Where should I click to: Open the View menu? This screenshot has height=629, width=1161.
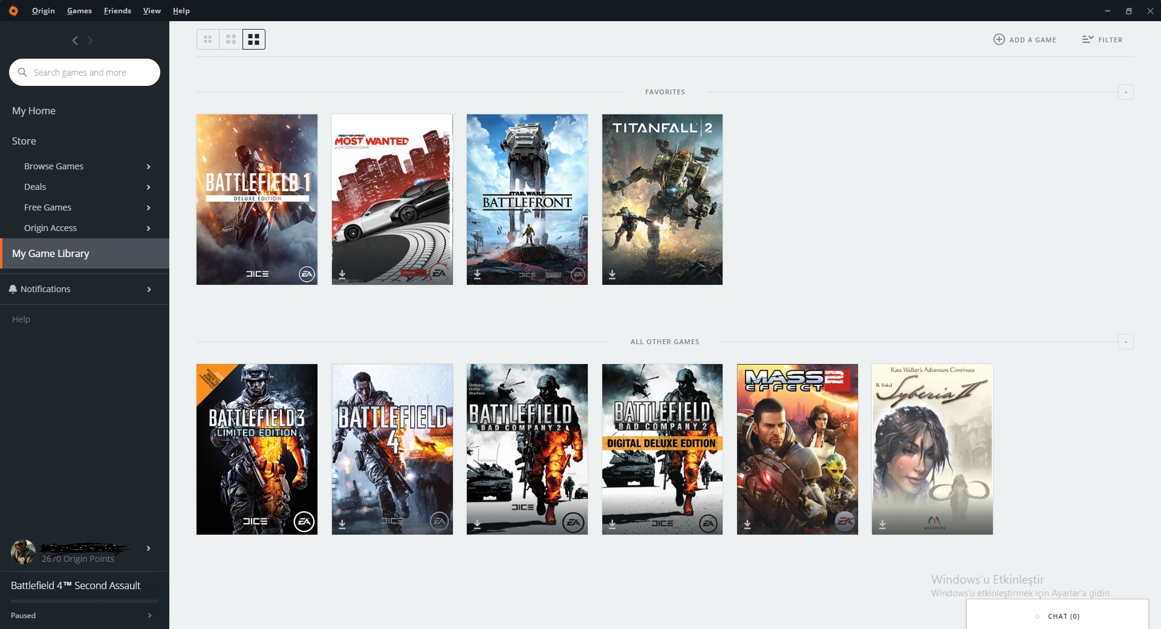tap(152, 10)
